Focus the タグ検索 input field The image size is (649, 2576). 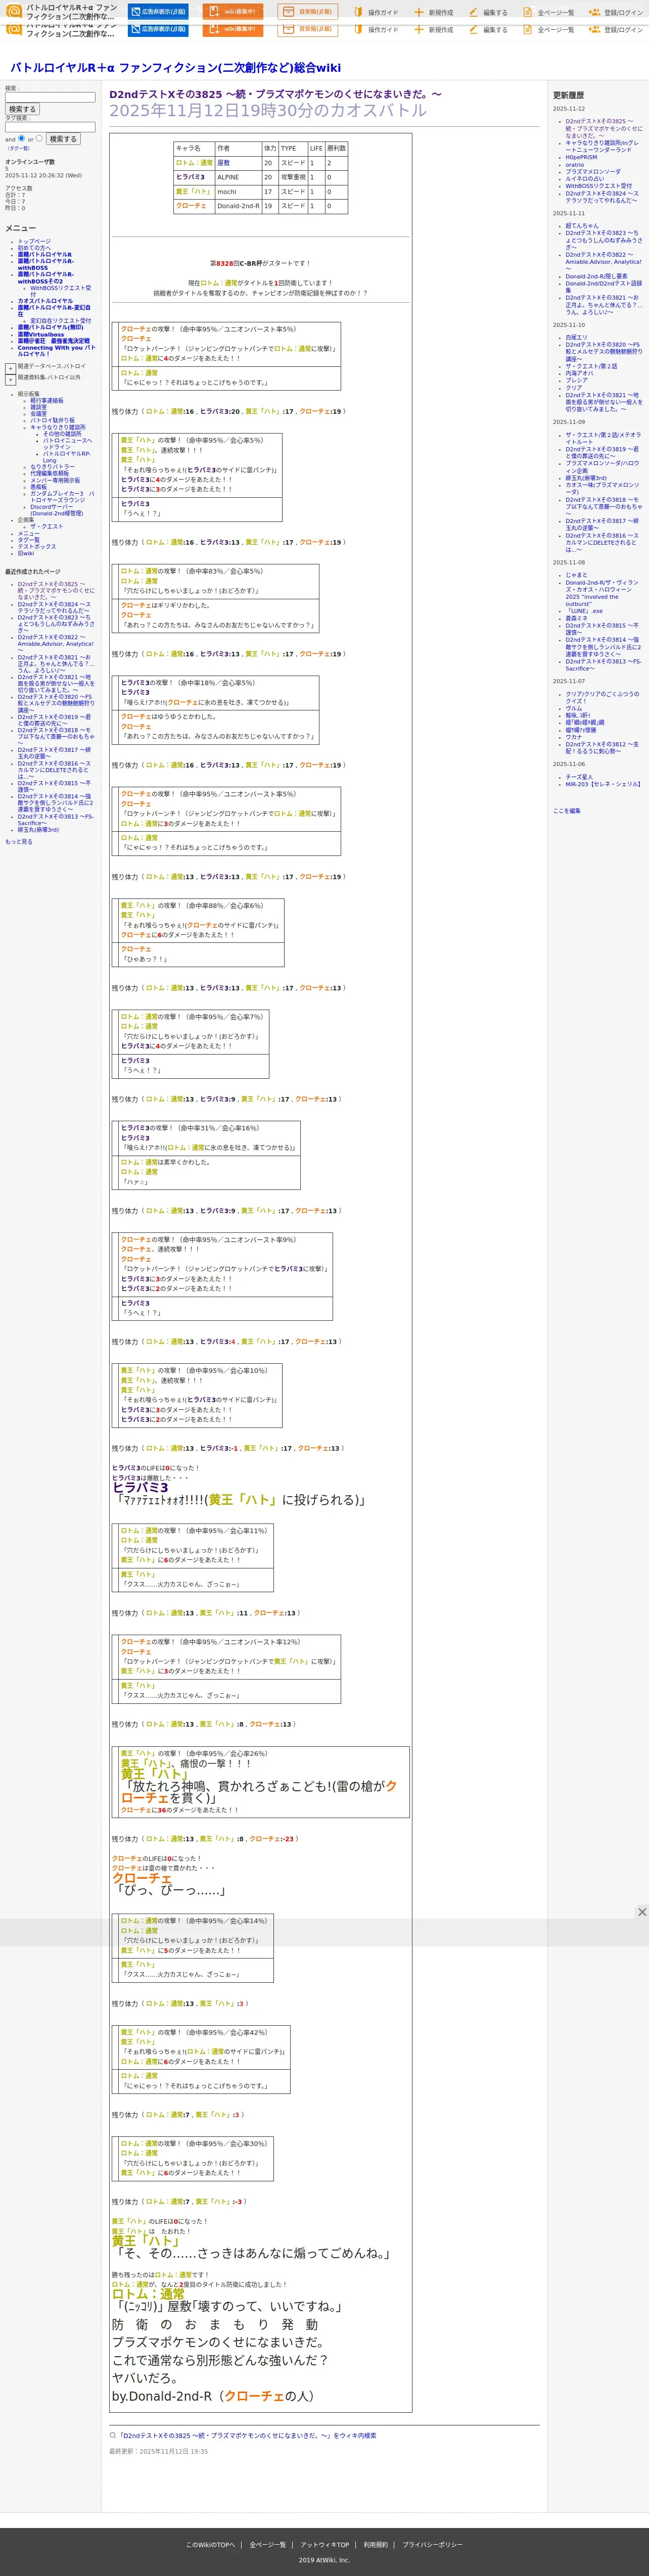pos(50,127)
